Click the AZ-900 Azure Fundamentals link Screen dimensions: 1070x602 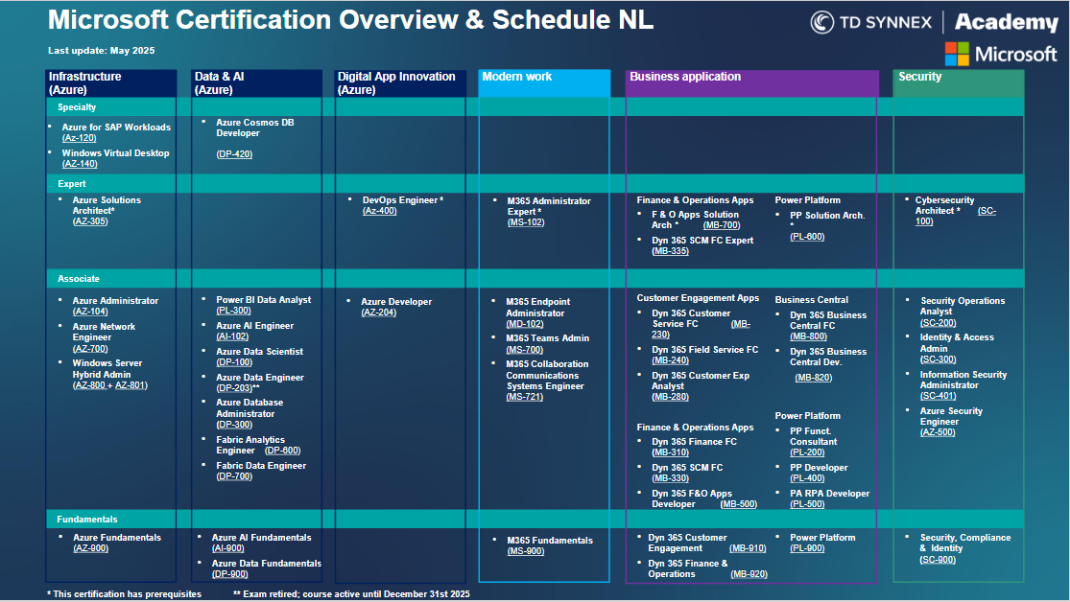pyautogui.click(x=90, y=548)
